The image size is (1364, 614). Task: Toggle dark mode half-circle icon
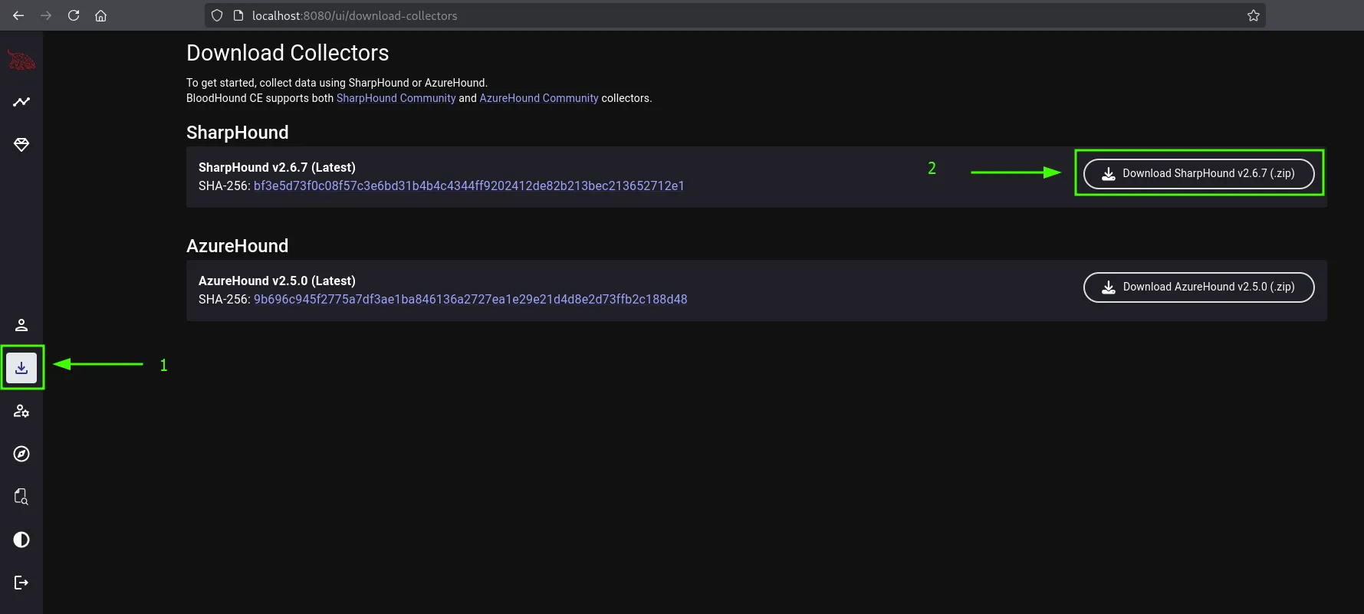click(x=21, y=540)
